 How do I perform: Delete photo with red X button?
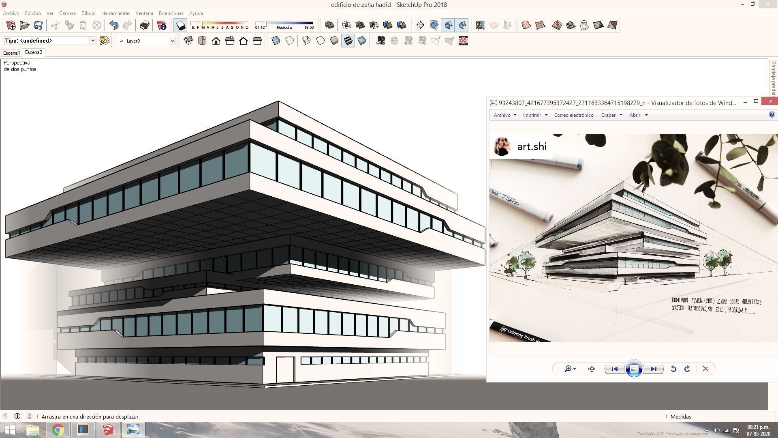705,369
